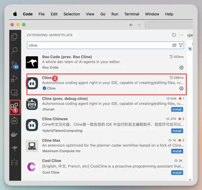Viewport: 202px width, 190px height.
Task: Clear extensions search results
Action: tap(174, 45)
